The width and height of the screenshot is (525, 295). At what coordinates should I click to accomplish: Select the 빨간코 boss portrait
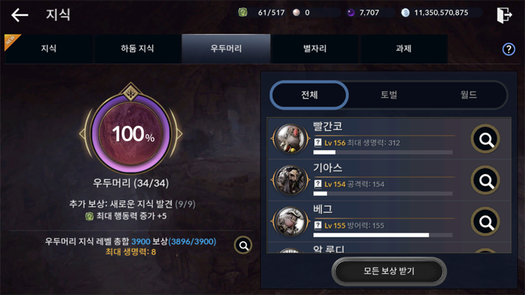291,138
